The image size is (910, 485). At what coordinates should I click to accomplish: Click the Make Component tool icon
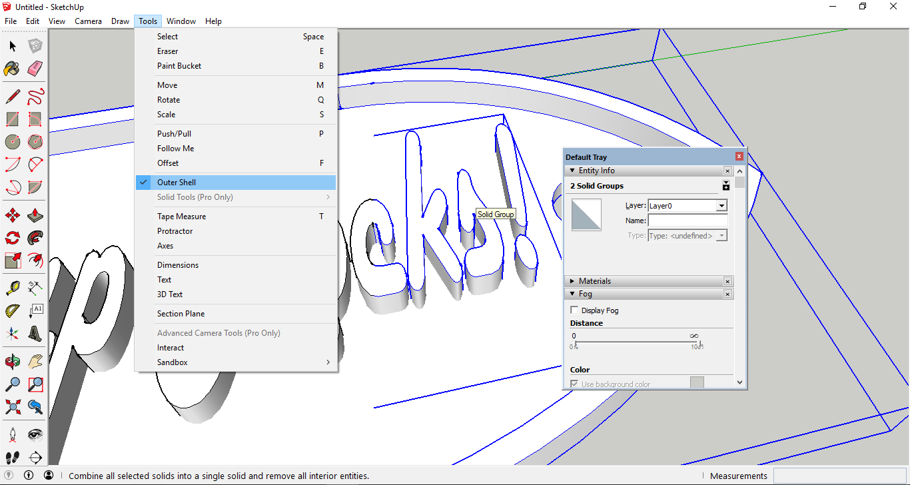(35, 46)
